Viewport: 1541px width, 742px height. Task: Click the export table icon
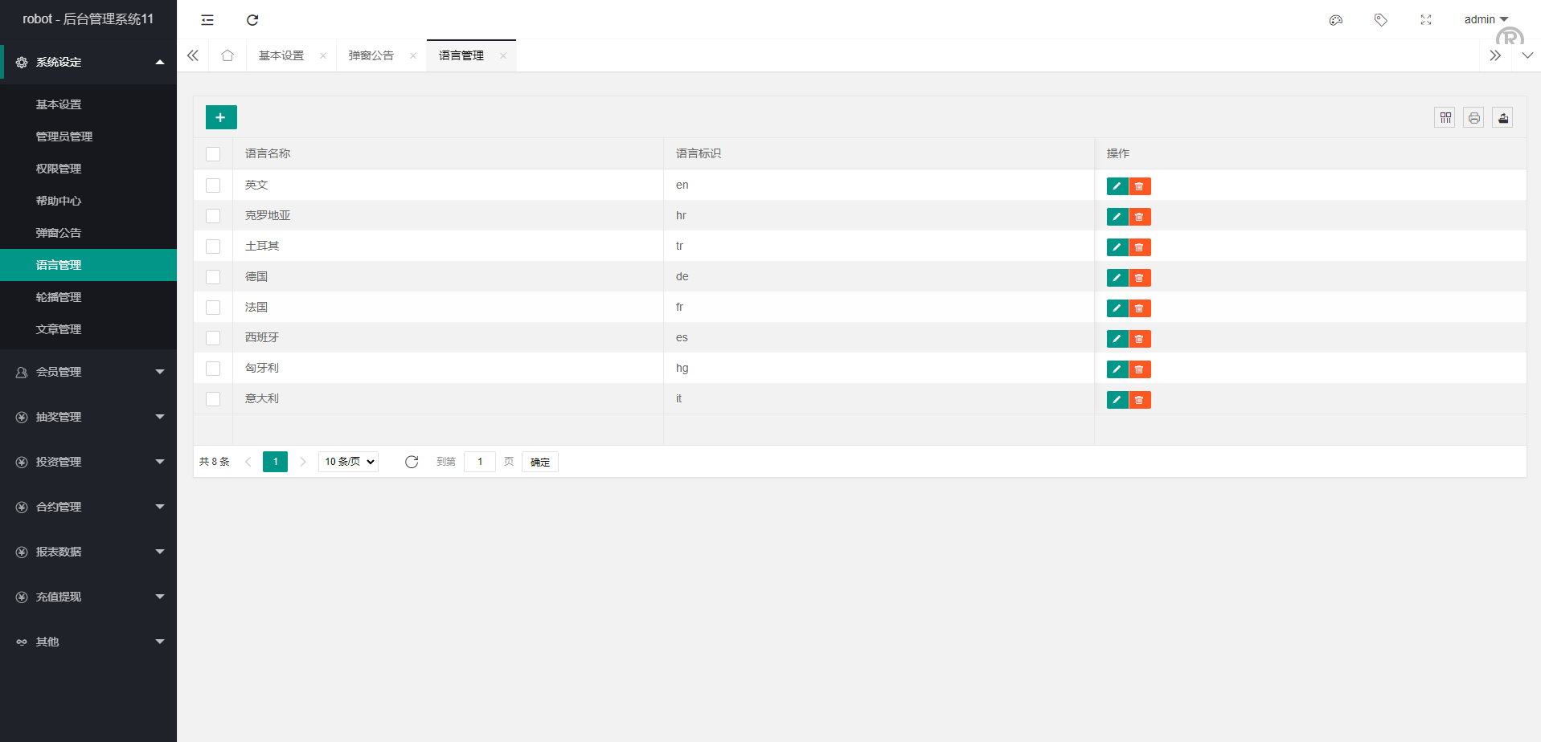[x=1502, y=118]
